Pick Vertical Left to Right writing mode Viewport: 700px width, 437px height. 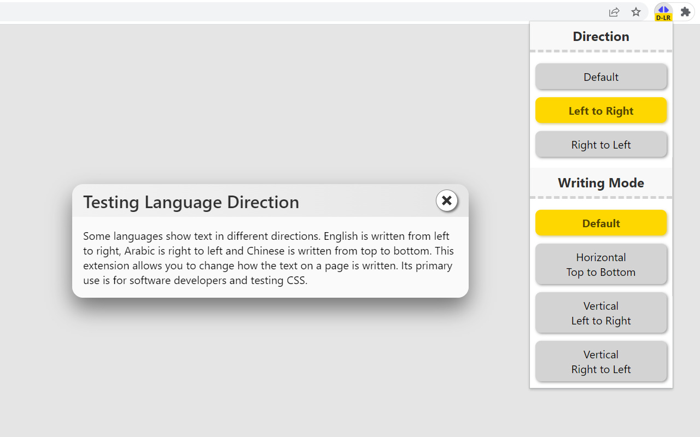[601, 313]
